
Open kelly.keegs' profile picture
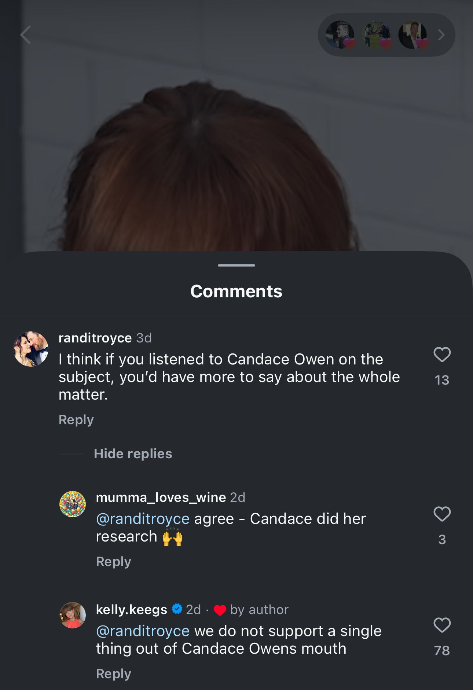73,615
